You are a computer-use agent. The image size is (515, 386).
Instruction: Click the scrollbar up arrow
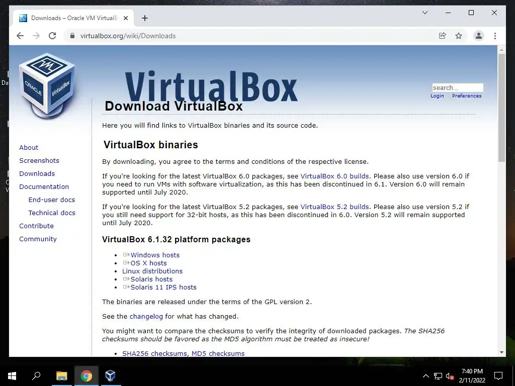click(501, 50)
